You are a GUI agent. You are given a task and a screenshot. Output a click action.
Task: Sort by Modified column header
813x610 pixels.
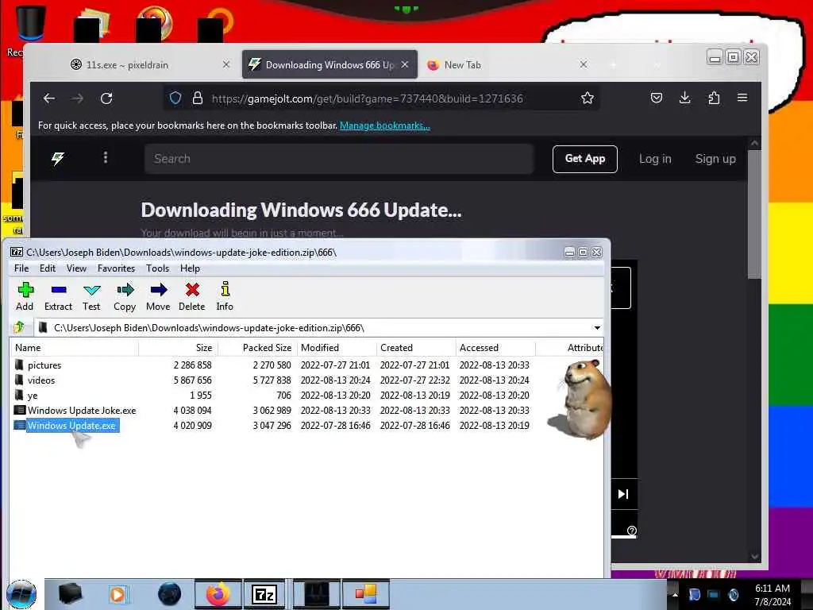337,348
